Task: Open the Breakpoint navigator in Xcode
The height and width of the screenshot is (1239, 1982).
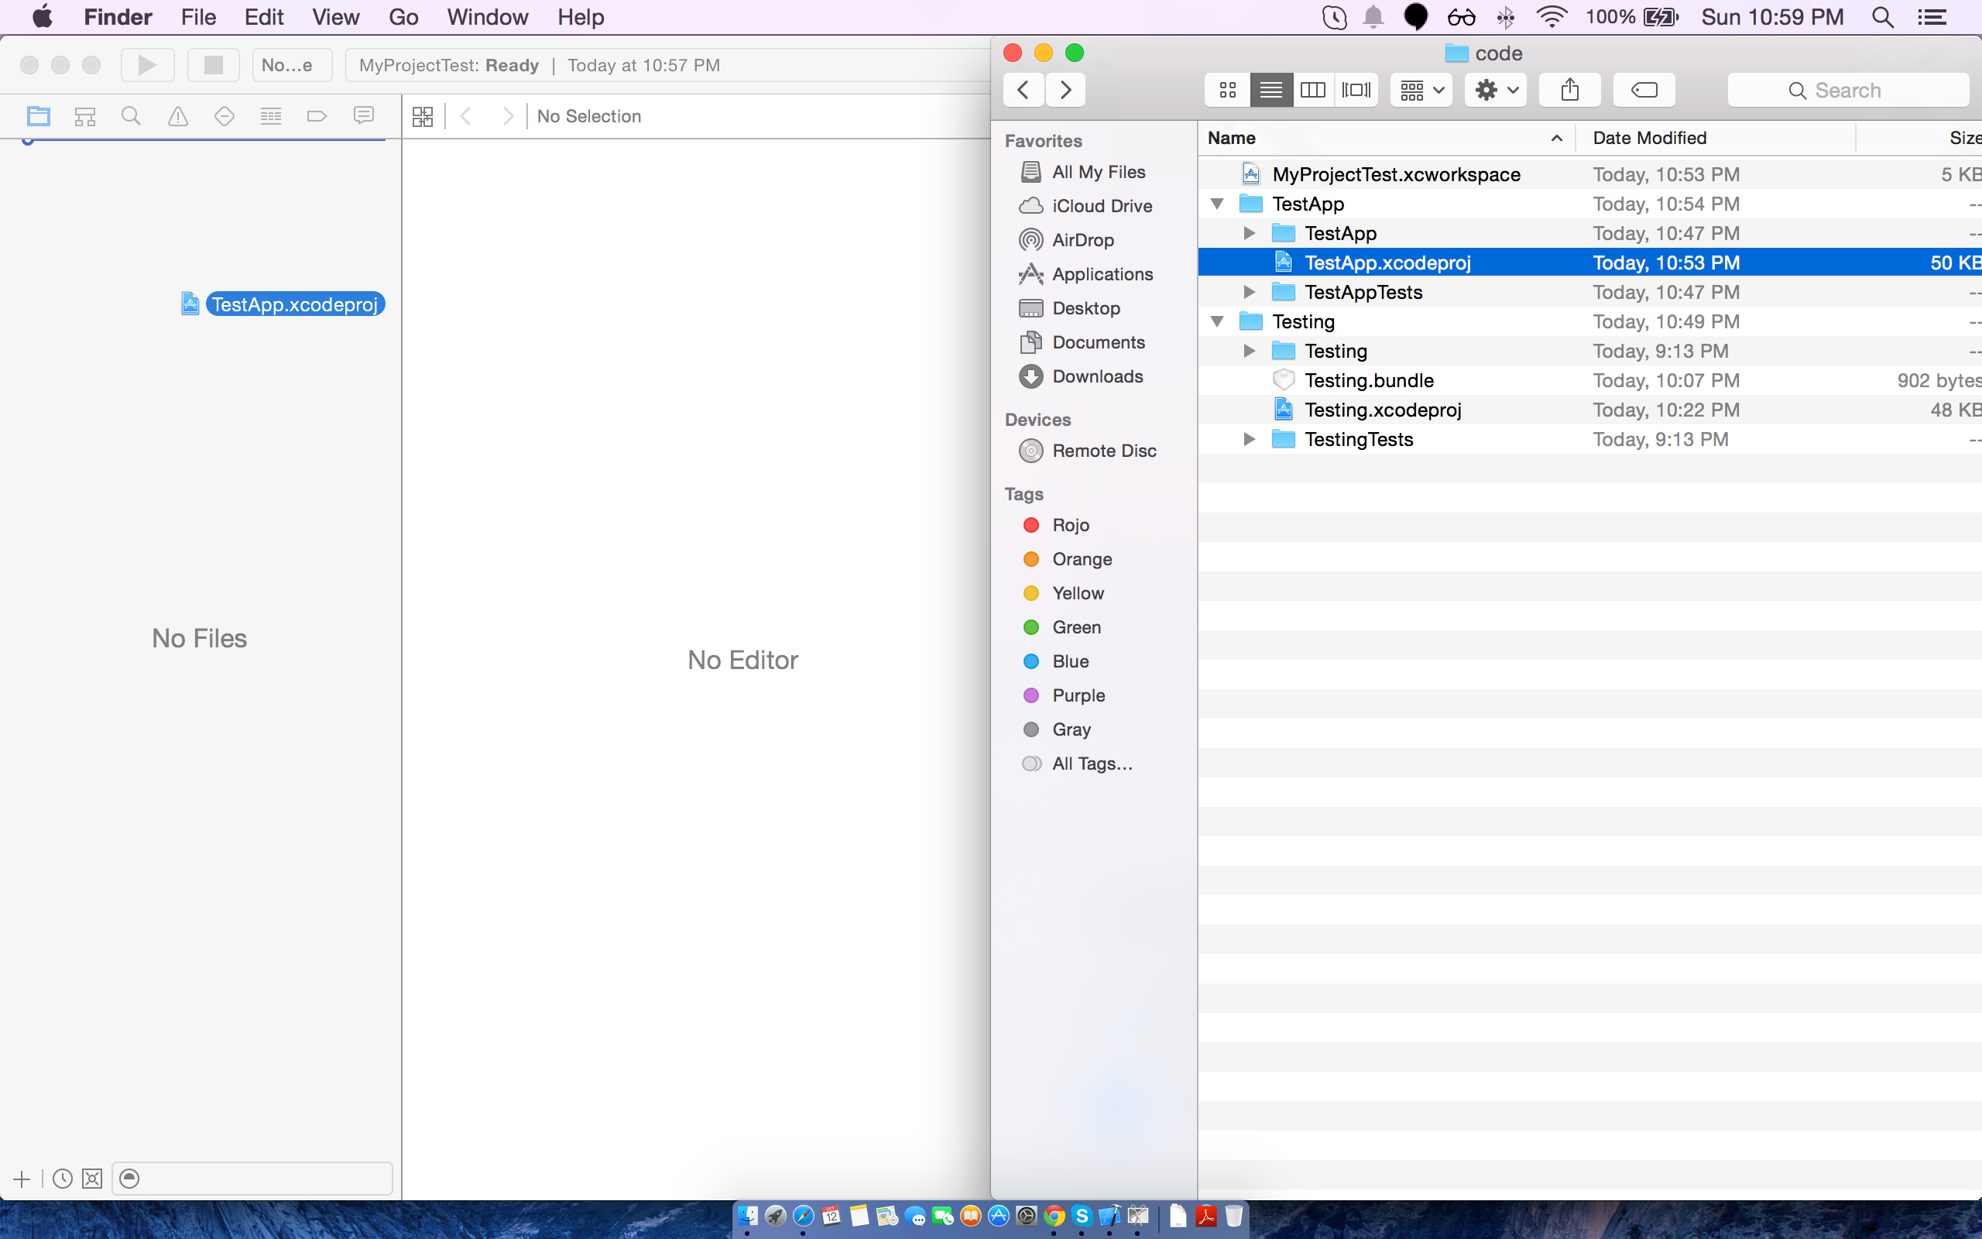Action: [x=317, y=116]
